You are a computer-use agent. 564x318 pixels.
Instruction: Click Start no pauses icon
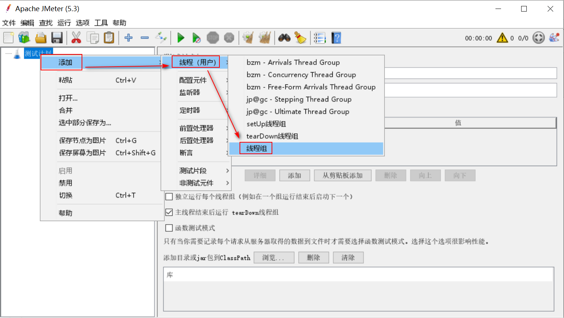coord(196,38)
